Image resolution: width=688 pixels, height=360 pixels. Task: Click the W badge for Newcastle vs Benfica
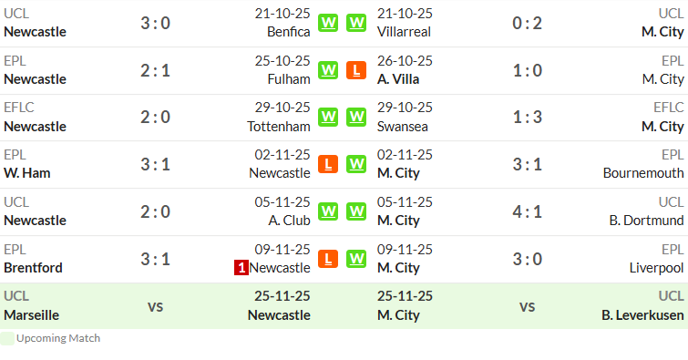[328, 23]
